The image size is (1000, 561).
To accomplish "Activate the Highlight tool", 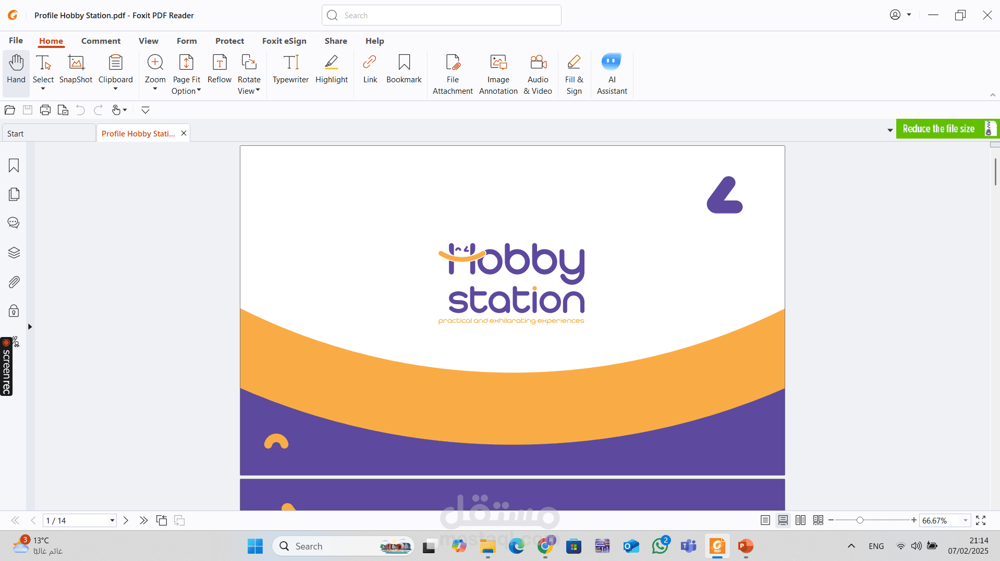I will click(332, 69).
